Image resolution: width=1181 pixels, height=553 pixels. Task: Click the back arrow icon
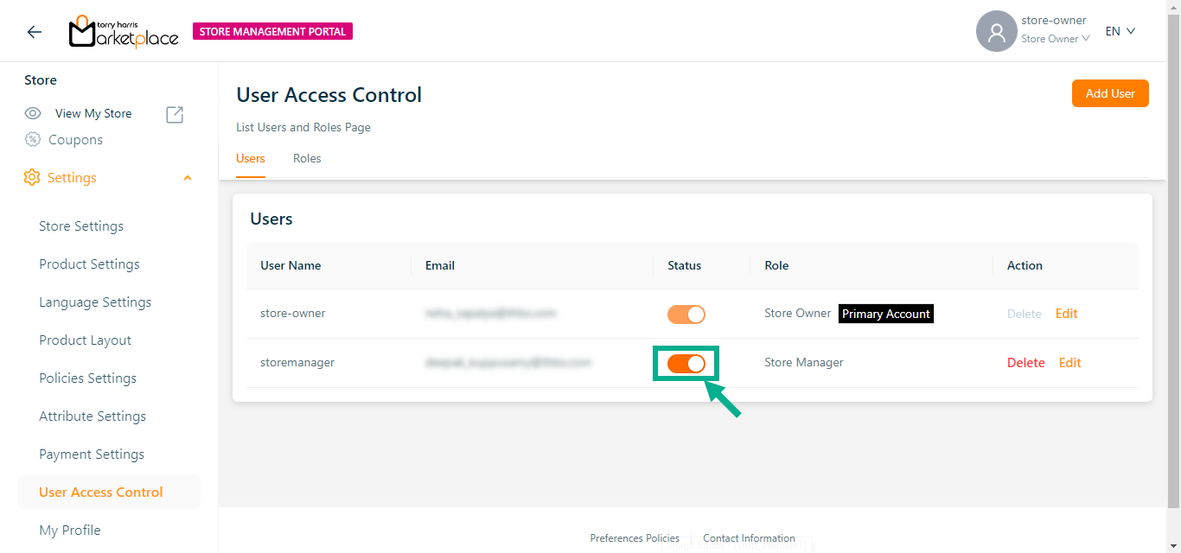pyautogui.click(x=34, y=32)
